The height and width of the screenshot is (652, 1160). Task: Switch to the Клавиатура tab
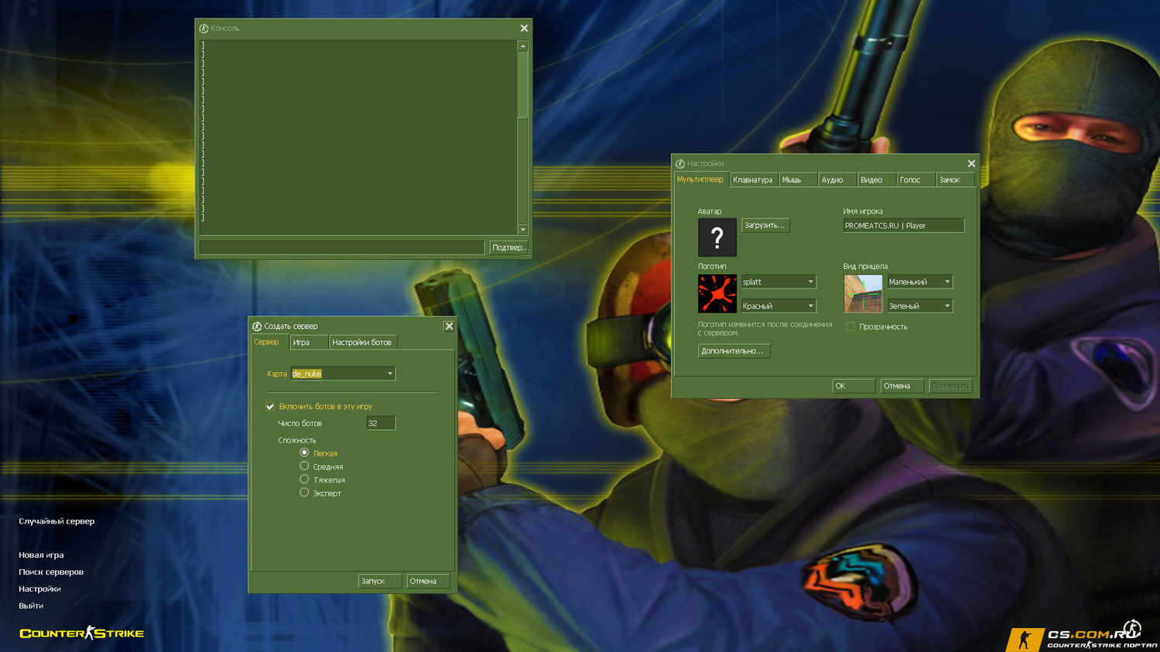click(754, 180)
